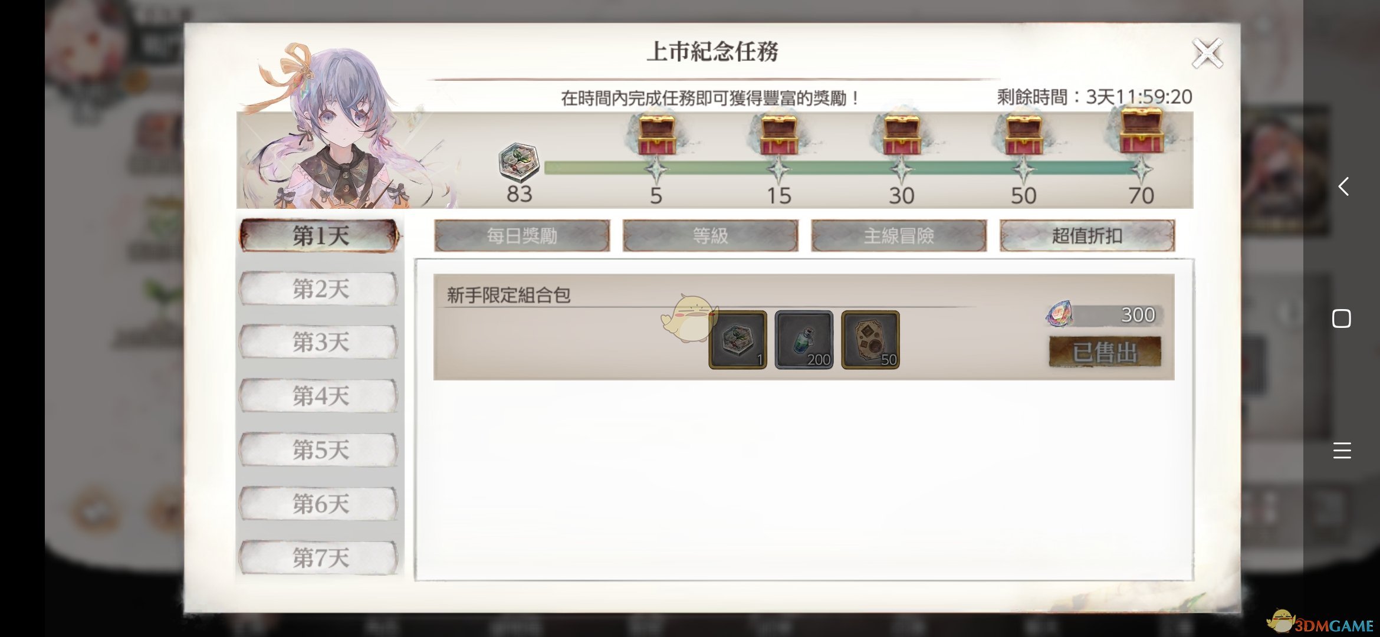1380x637 pixels.
Task: Choose 第7天 from the day list
Action: tap(319, 557)
